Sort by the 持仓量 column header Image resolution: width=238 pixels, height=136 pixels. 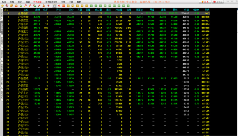(x=119, y=10)
